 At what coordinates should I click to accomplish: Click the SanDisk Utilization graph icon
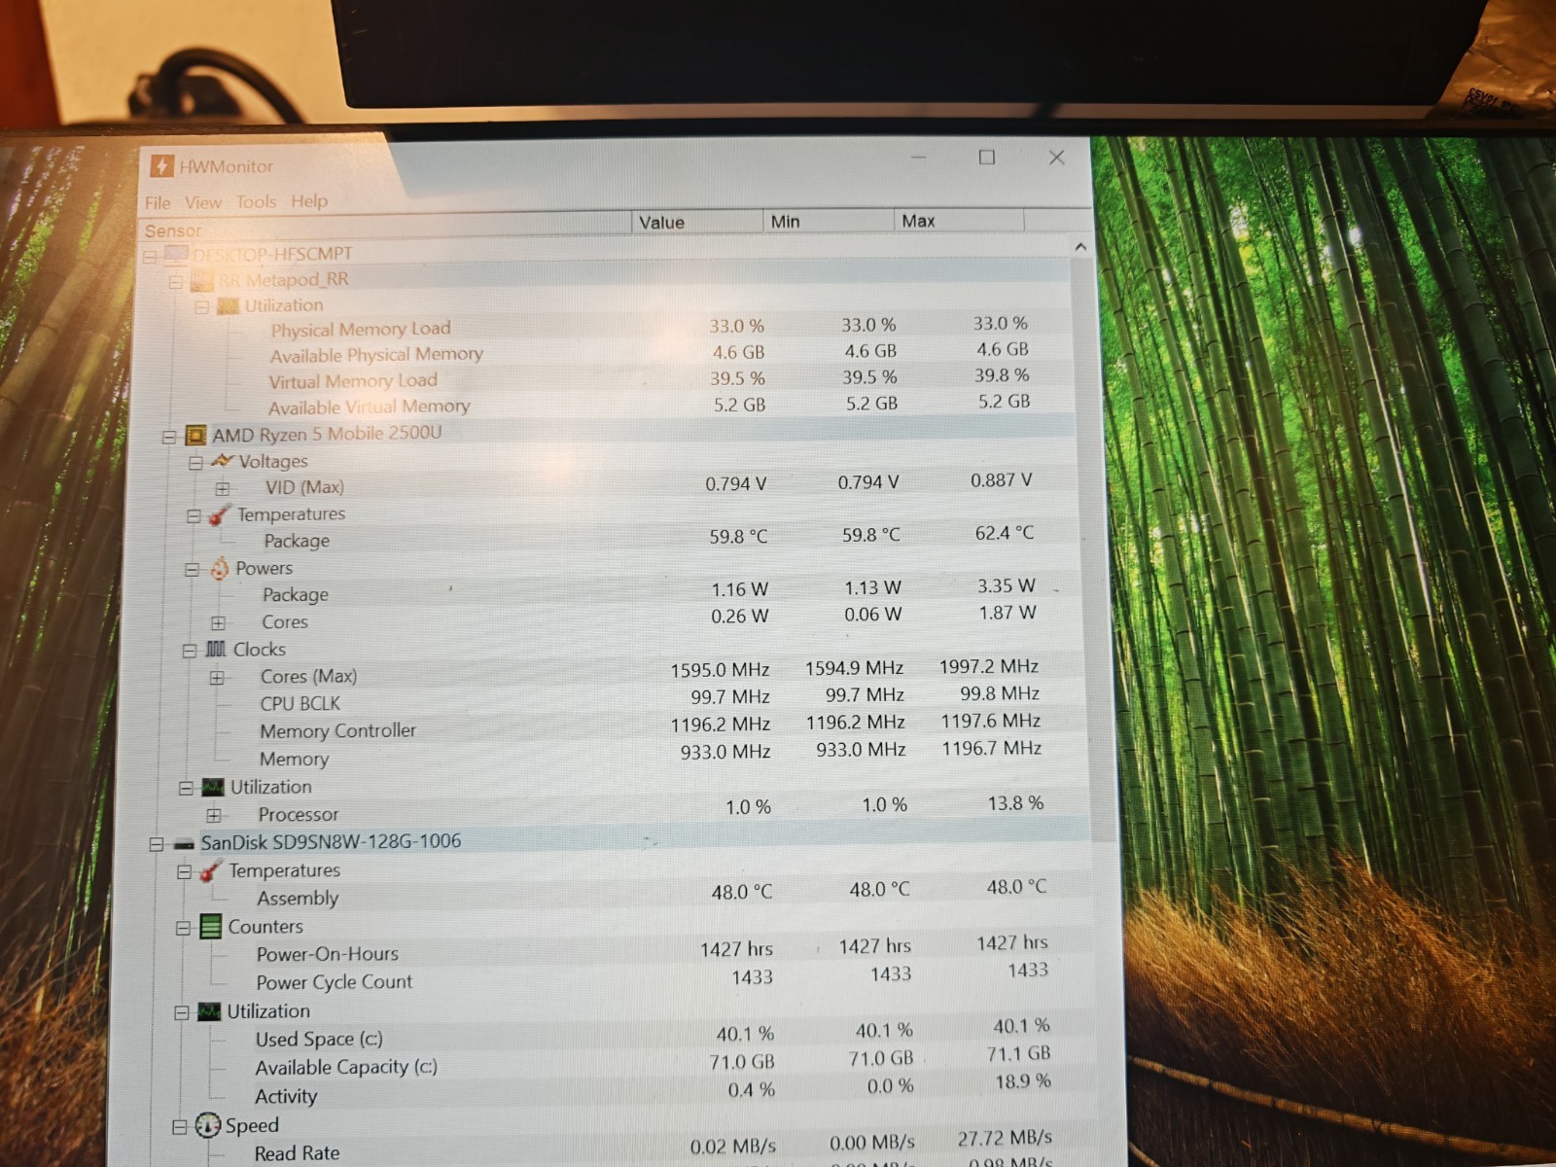[x=209, y=1012]
